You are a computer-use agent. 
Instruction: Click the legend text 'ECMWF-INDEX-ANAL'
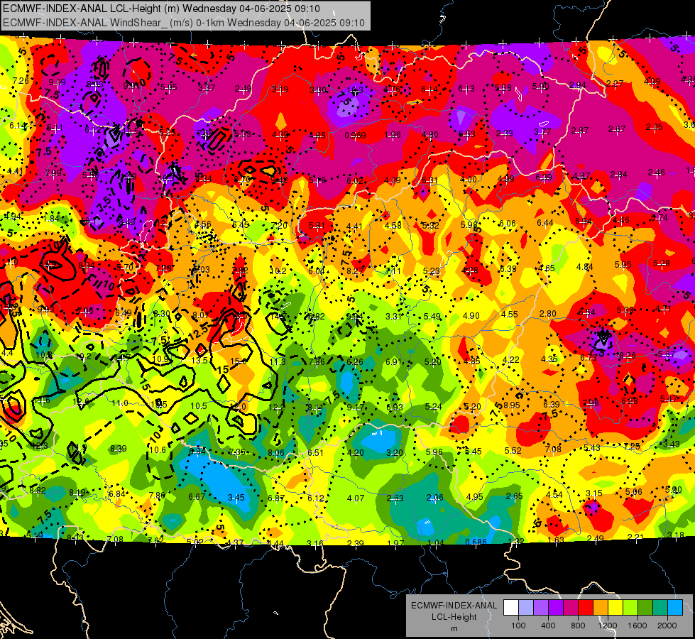pyautogui.click(x=454, y=606)
